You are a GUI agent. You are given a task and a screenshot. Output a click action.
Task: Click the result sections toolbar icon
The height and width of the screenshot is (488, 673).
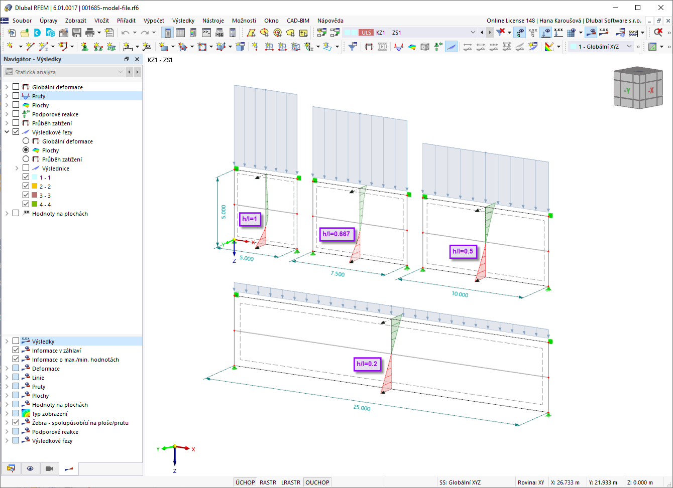click(451, 47)
